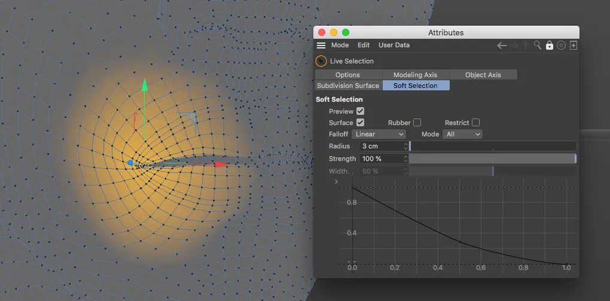This screenshot has height=301, width=610.
Task: Switch to the Modeling Axis tab
Action: 415,75
